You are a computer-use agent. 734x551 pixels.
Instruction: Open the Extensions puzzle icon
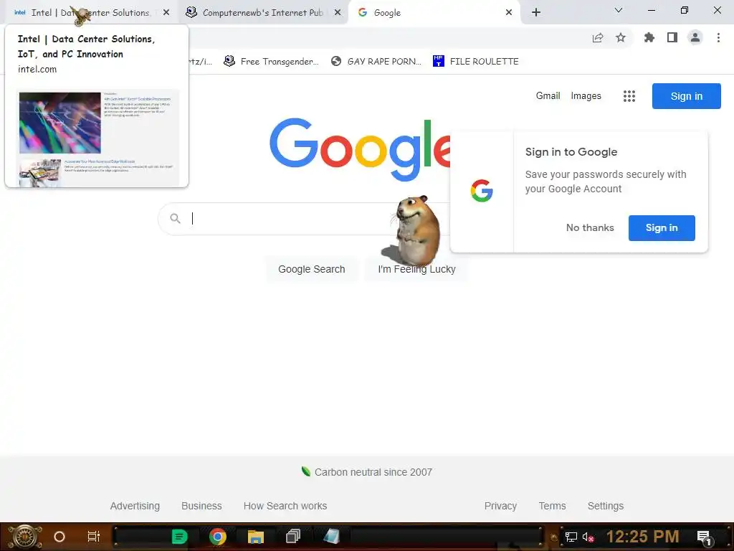[649, 37]
